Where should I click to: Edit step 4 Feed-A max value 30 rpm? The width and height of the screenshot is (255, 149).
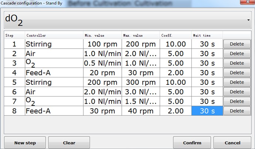coord(141,73)
